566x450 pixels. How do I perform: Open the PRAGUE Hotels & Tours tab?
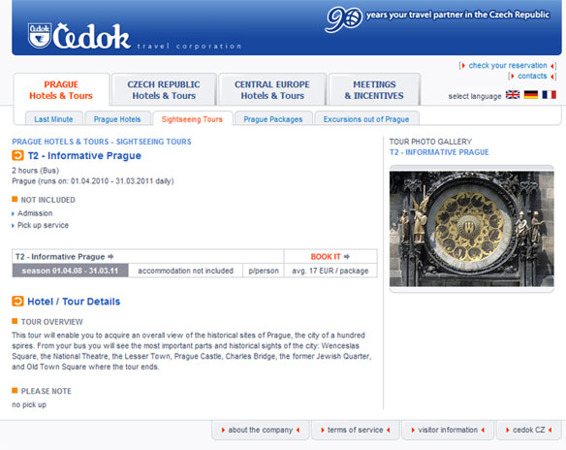point(61,90)
